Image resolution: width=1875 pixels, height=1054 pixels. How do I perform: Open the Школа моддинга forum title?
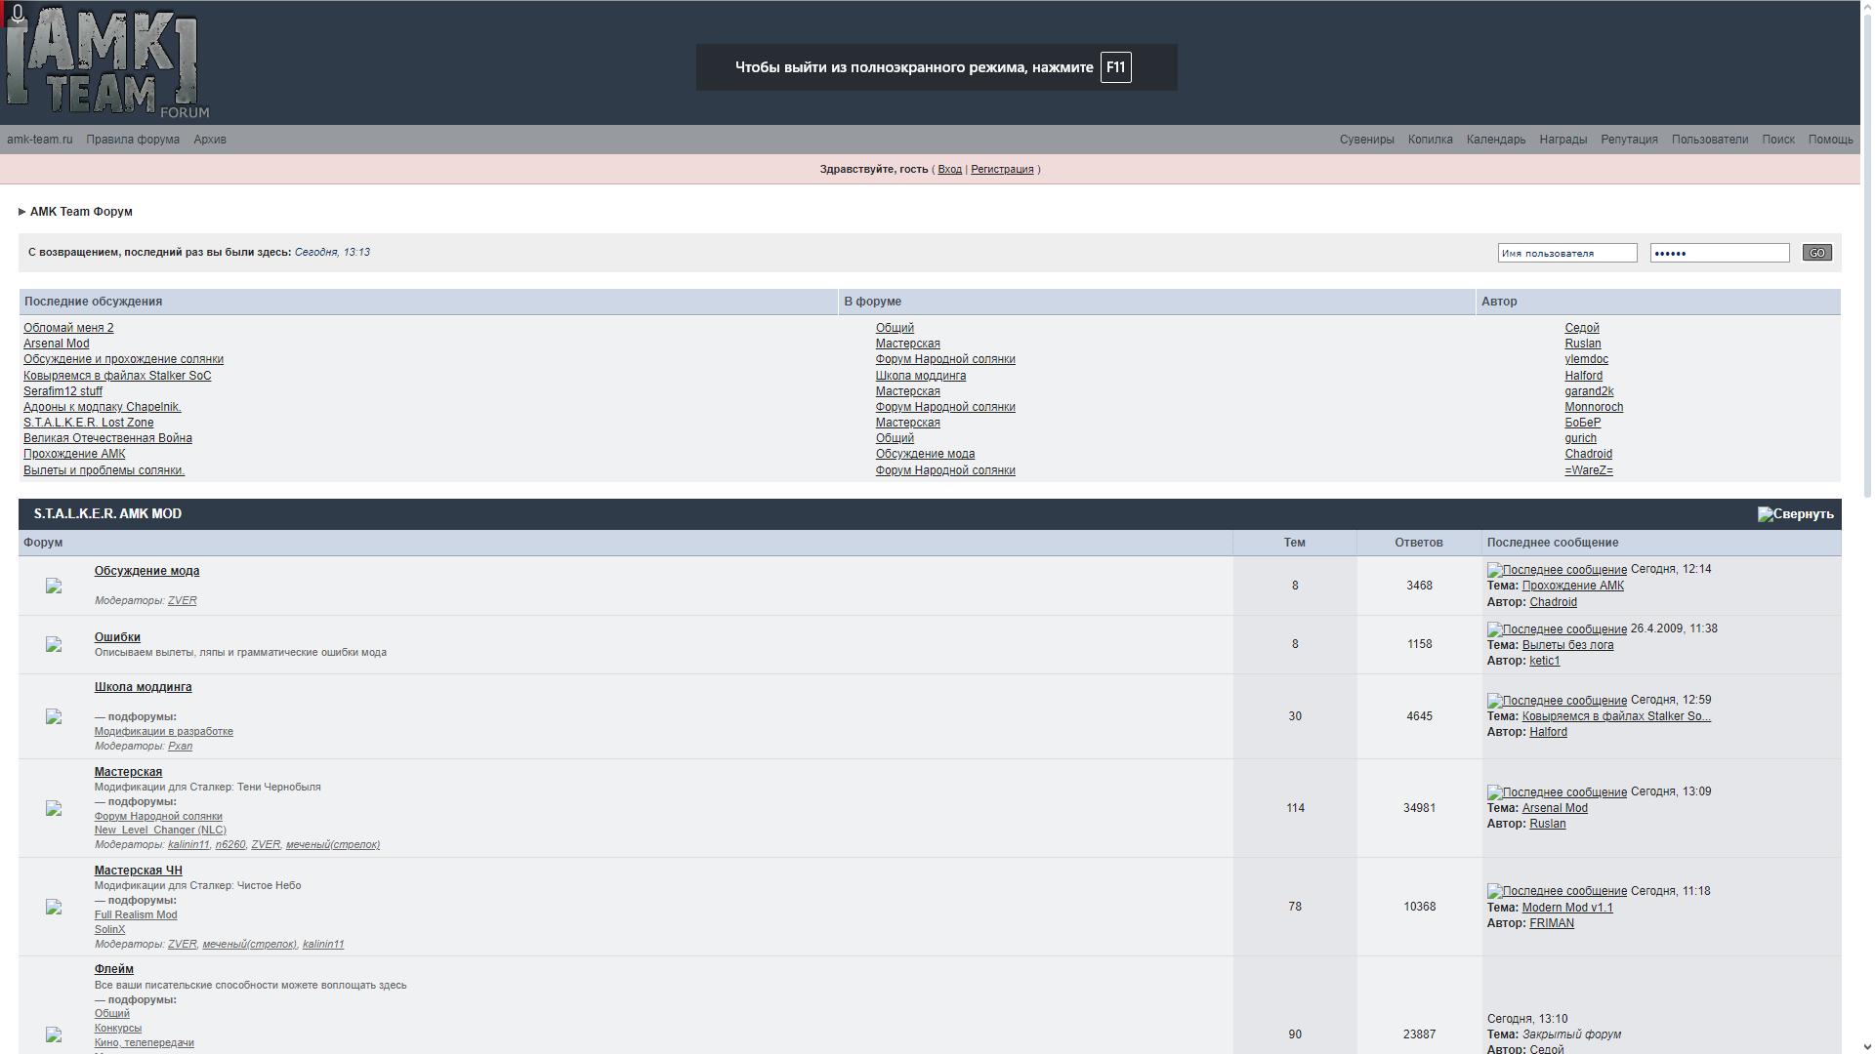click(143, 687)
